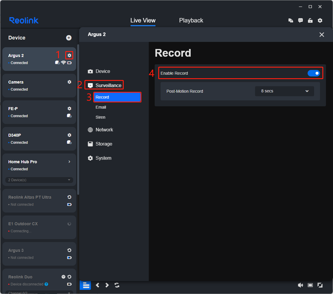Refresh live view streams
The height and width of the screenshot is (294, 333).
pyautogui.click(x=117, y=285)
